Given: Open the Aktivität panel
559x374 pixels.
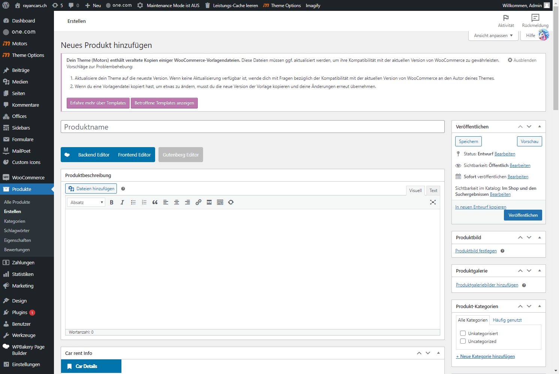Looking at the screenshot, I should (x=506, y=21).
